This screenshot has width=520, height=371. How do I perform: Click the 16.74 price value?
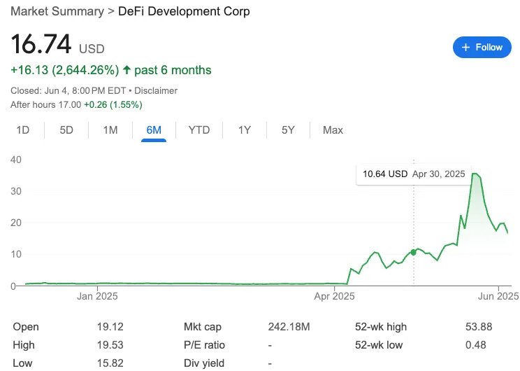(x=41, y=44)
